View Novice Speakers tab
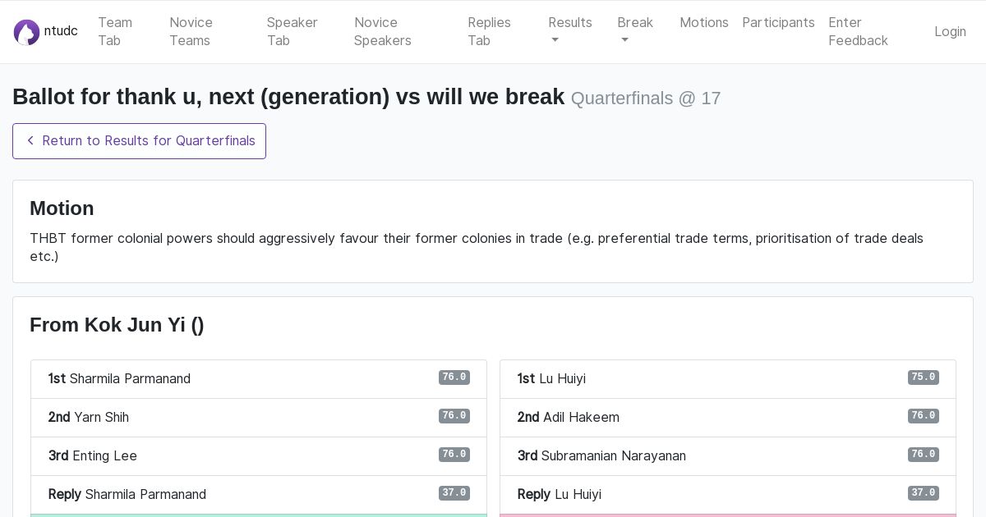Image resolution: width=986 pixels, height=517 pixels. [x=382, y=31]
